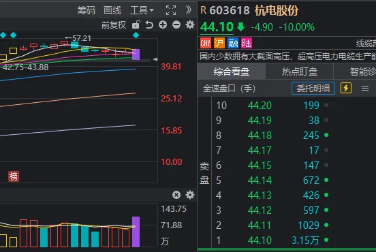Click the 陆 stock connect tag
376x252 pixels.
point(247,44)
